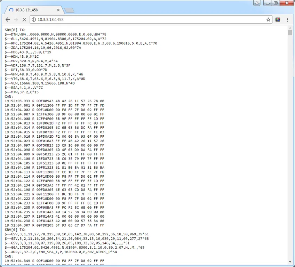The image size is (295, 267).
Task: Click the scrollbar down arrow
Action: [290, 262]
